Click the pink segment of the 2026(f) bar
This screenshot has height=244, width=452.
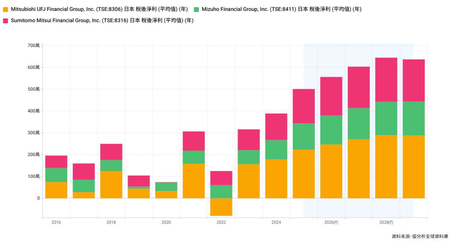pos(331,96)
